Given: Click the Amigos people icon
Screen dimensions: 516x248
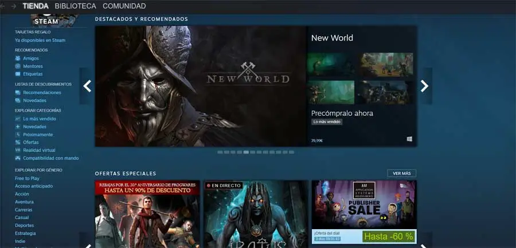Looking at the screenshot, I should click(18, 58).
